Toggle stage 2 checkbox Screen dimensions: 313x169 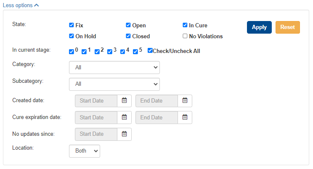coord(97,52)
